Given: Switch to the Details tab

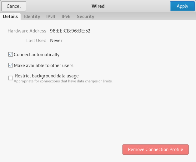Looking at the screenshot, I should coord(10,17).
